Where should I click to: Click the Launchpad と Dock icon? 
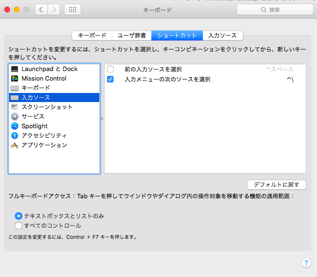(14, 69)
